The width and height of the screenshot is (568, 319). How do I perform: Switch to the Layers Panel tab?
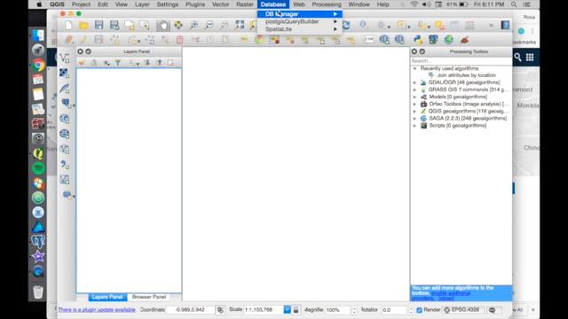tap(107, 297)
